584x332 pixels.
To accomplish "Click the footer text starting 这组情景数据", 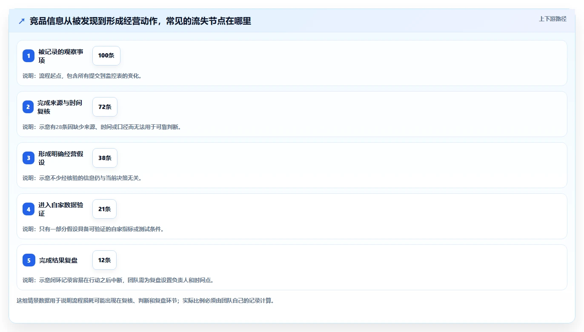I will point(145,301).
